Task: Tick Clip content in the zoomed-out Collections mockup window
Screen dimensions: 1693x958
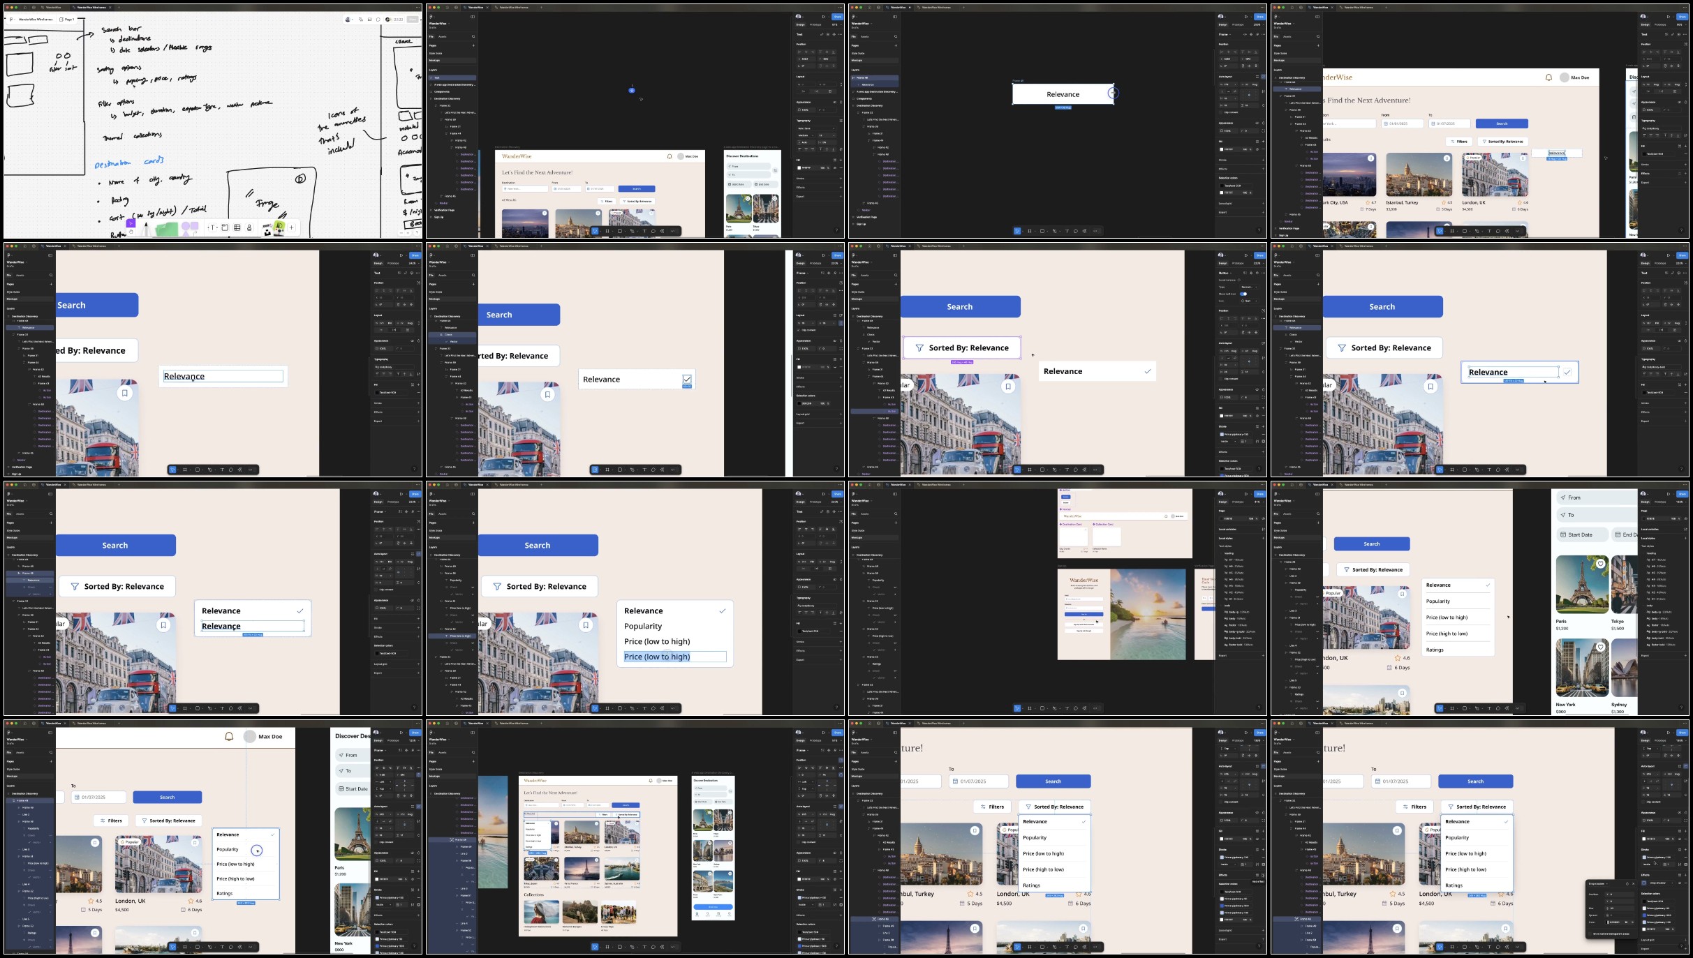Action: pyautogui.click(x=799, y=842)
